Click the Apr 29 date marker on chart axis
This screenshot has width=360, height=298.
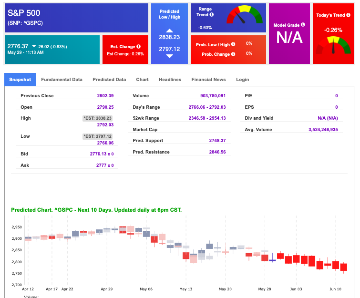[107, 289]
